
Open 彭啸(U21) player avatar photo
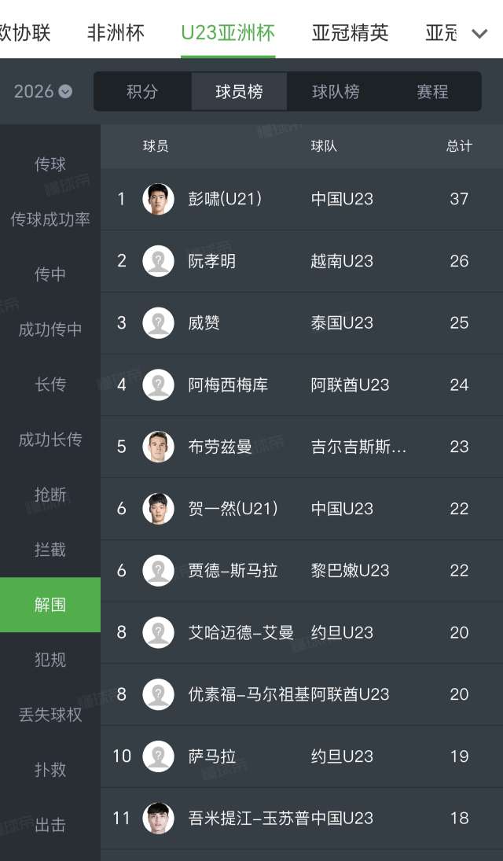point(158,199)
